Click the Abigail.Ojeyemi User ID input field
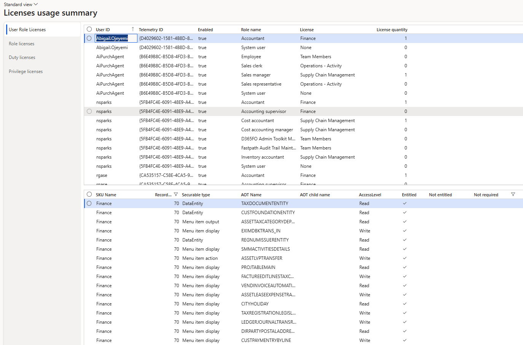Screen dimensions: 523x345 point(116,38)
